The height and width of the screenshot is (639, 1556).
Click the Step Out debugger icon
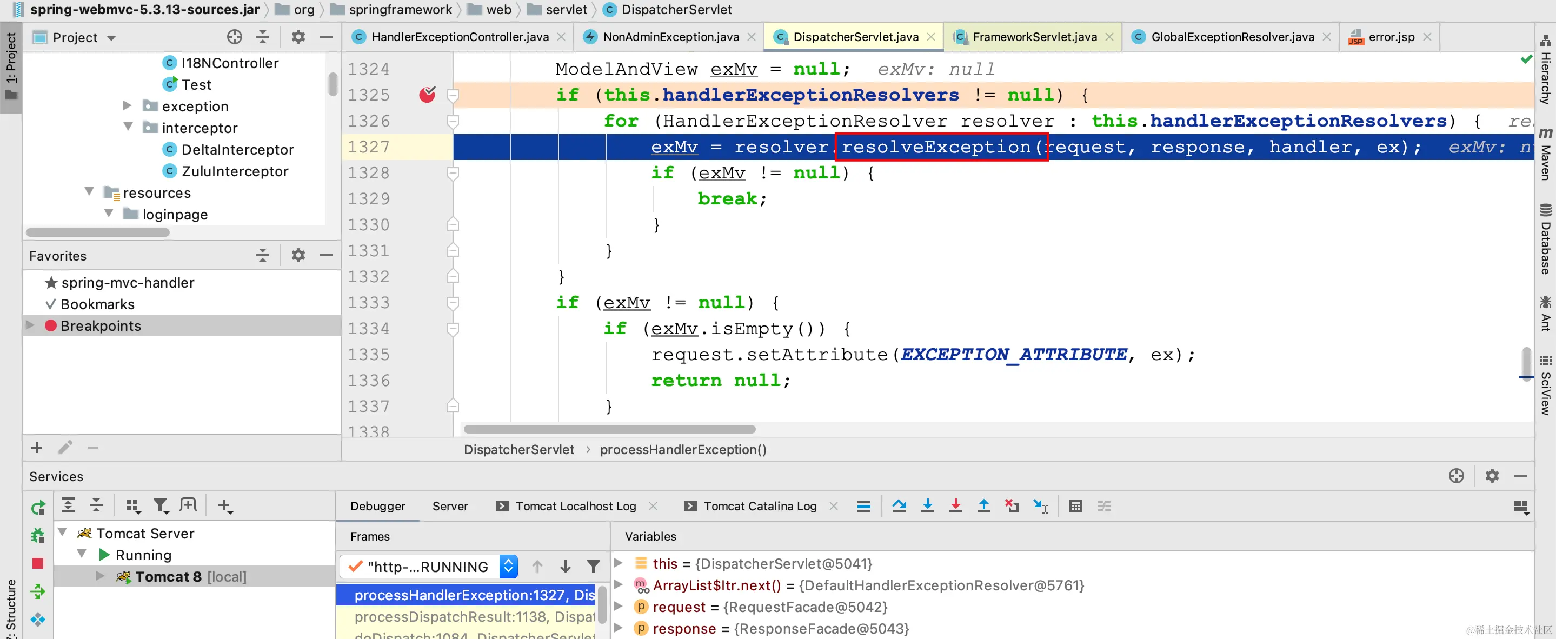983,506
